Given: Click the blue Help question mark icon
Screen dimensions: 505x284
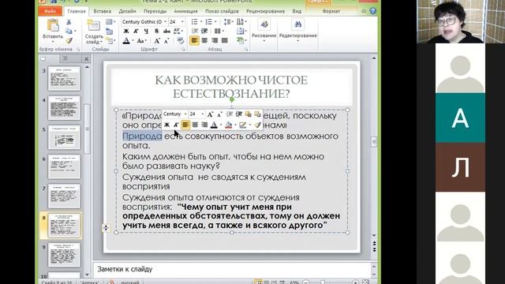Looking at the screenshot, I should 373,11.
